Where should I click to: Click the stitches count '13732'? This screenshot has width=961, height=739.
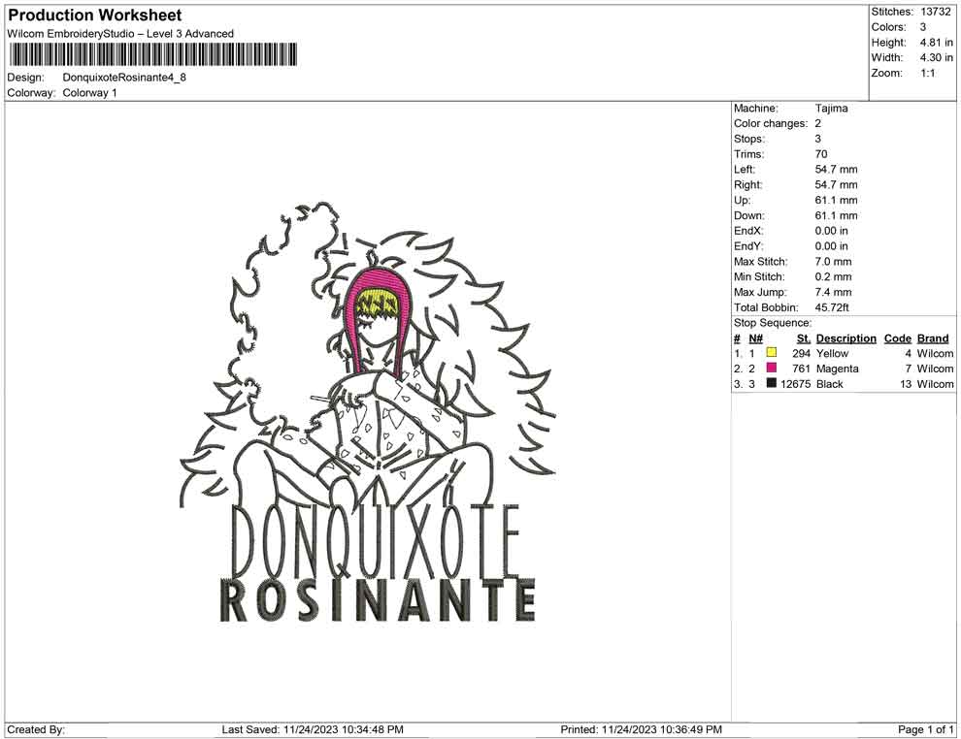coord(935,12)
